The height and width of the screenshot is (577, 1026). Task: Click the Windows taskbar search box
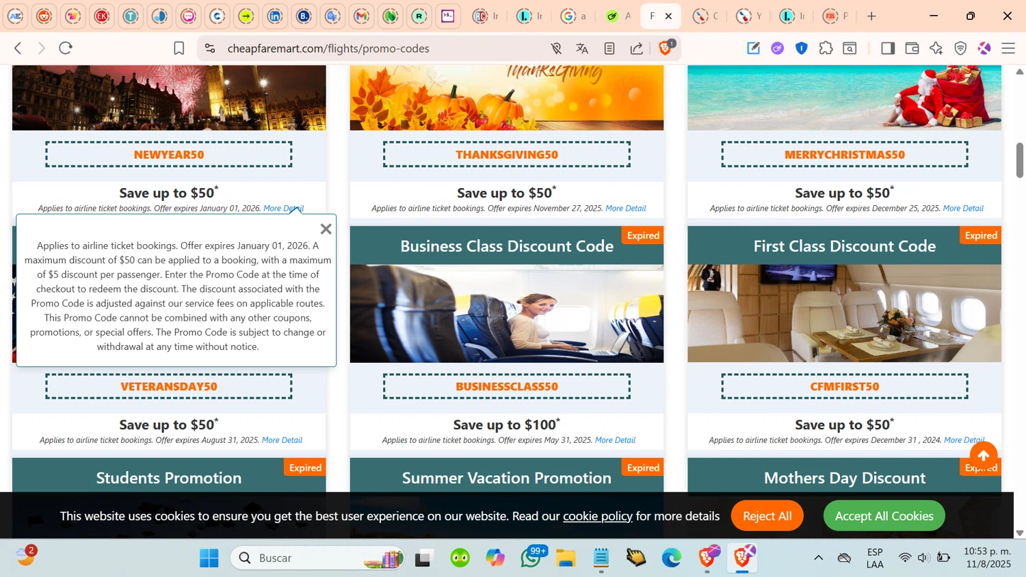pos(319,559)
